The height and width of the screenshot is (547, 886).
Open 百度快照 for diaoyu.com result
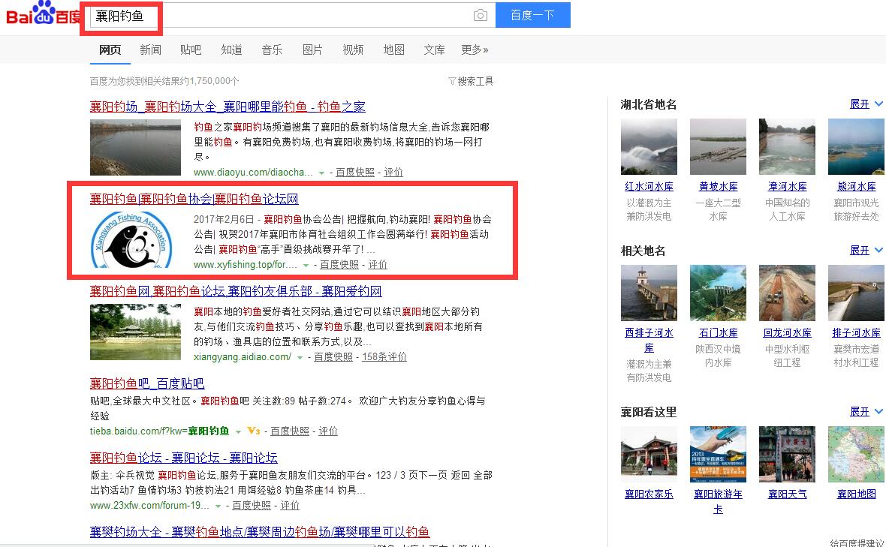coord(355,172)
